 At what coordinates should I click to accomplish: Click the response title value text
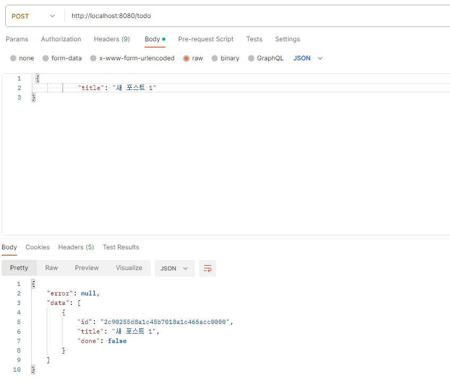tap(134, 331)
